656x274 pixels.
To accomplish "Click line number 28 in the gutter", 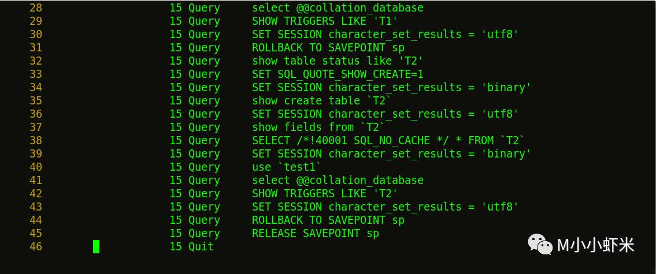I will [36, 7].
